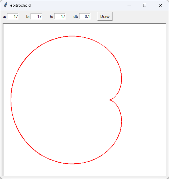
Task: Click the "dt:" label
Action: (x=76, y=17)
